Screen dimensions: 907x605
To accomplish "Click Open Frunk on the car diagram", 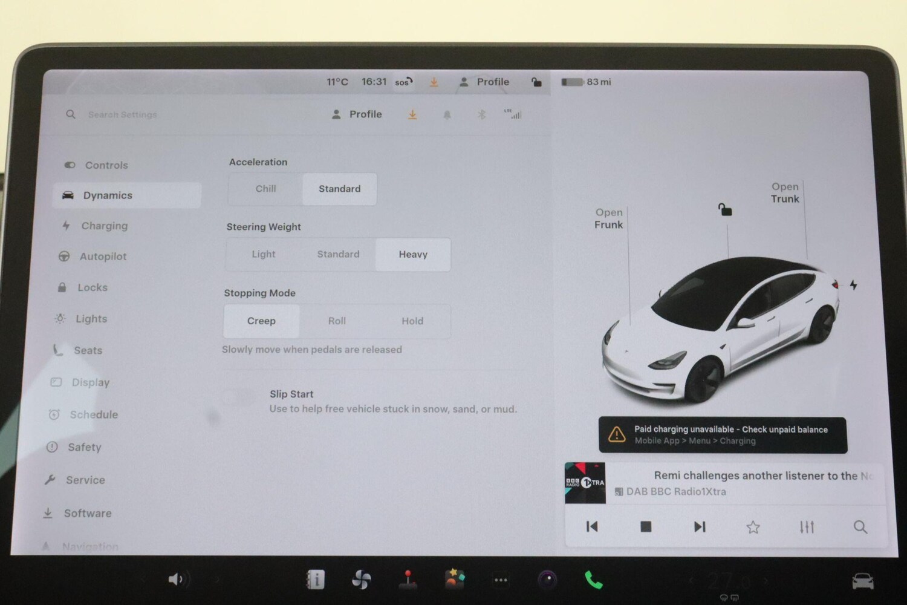I will (x=608, y=218).
